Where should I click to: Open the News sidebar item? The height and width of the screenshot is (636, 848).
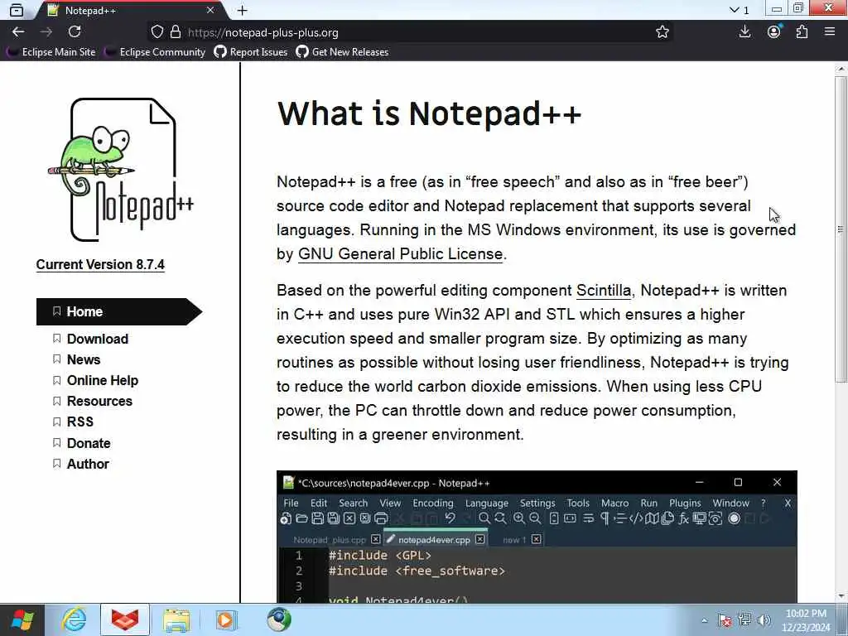click(x=84, y=359)
